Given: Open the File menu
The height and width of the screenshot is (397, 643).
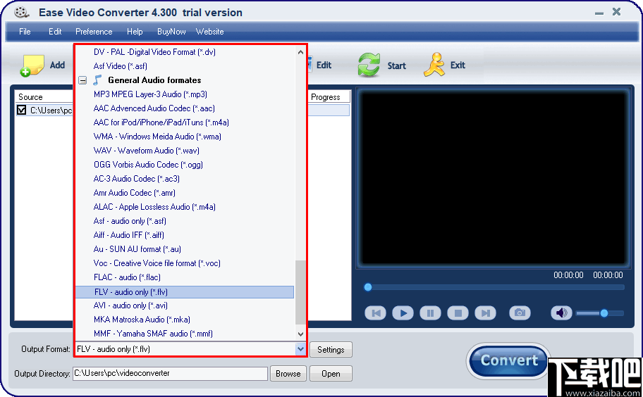Looking at the screenshot, I should tap(25, 32).
